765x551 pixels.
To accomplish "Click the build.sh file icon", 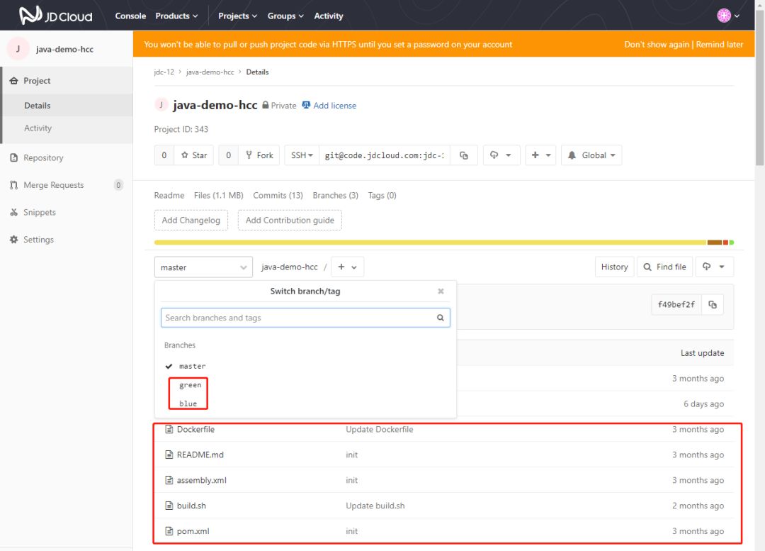I will 169,506.
